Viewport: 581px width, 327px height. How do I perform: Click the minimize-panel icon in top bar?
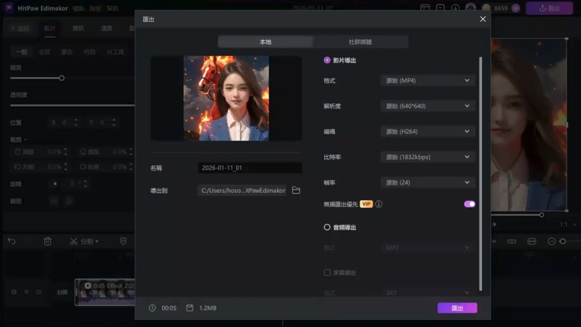coord(440,8)
